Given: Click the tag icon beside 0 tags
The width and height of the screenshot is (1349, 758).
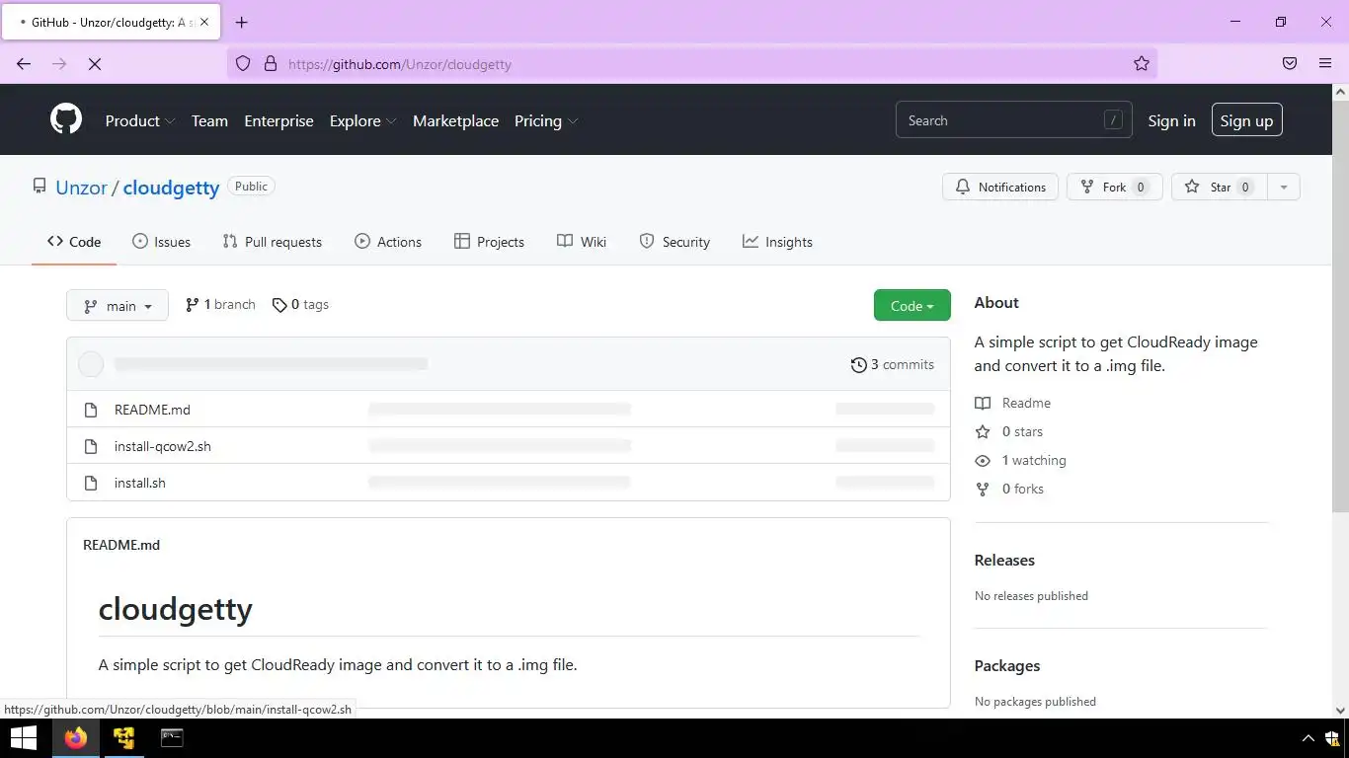Looking at the screenshot, I should (279, 305).
